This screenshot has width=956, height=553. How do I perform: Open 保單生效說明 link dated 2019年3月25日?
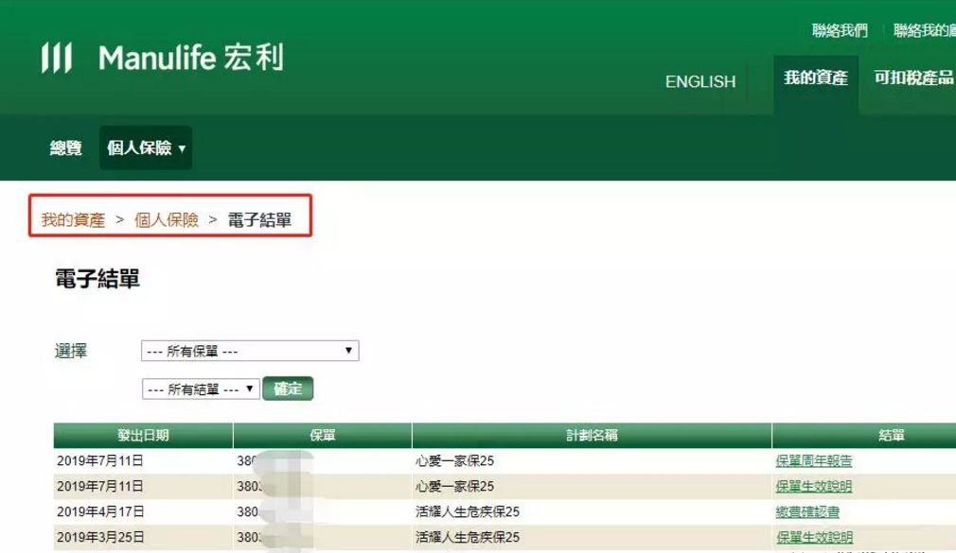(814, 537)
